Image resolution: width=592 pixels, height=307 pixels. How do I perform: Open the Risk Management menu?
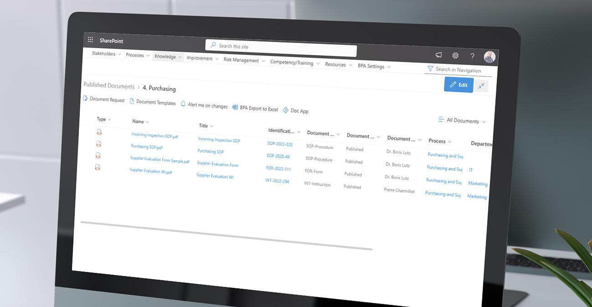click(244, 60)
